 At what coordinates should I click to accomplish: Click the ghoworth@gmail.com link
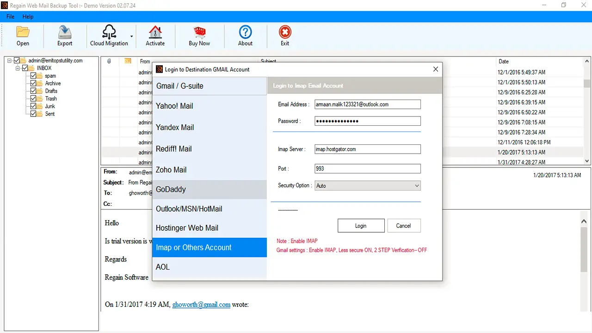click(x=201, y=305)
